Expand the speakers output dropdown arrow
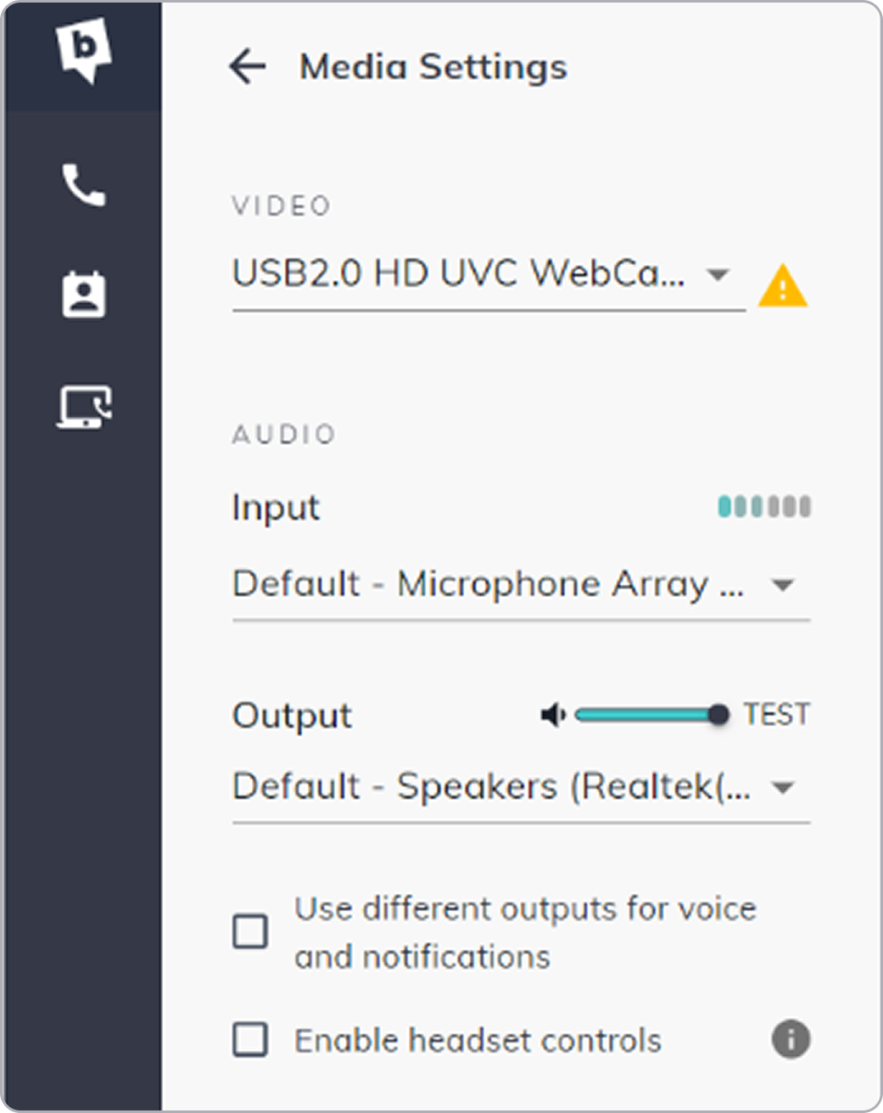 (782, 788)
